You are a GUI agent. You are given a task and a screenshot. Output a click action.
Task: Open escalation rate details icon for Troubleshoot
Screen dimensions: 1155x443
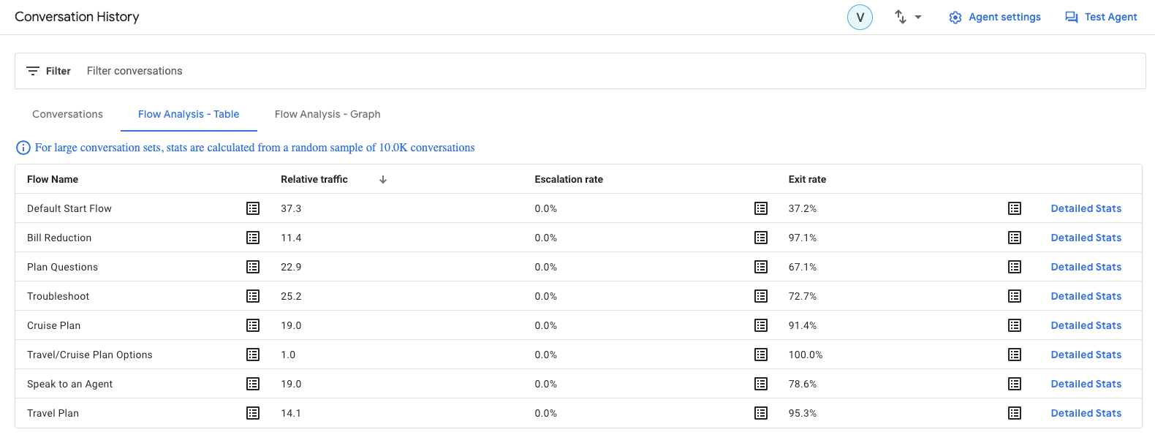[x=760, y=296]
